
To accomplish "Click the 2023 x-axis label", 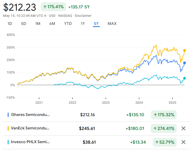I will (106, 102).
